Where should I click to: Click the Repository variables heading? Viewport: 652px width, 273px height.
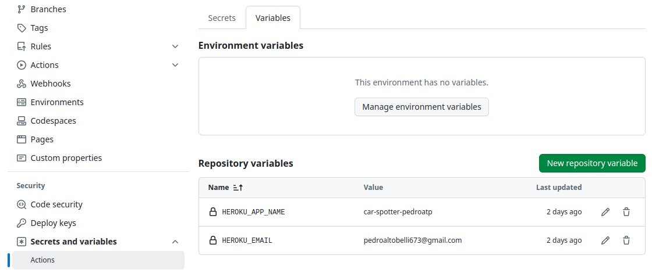coord(246,163)
